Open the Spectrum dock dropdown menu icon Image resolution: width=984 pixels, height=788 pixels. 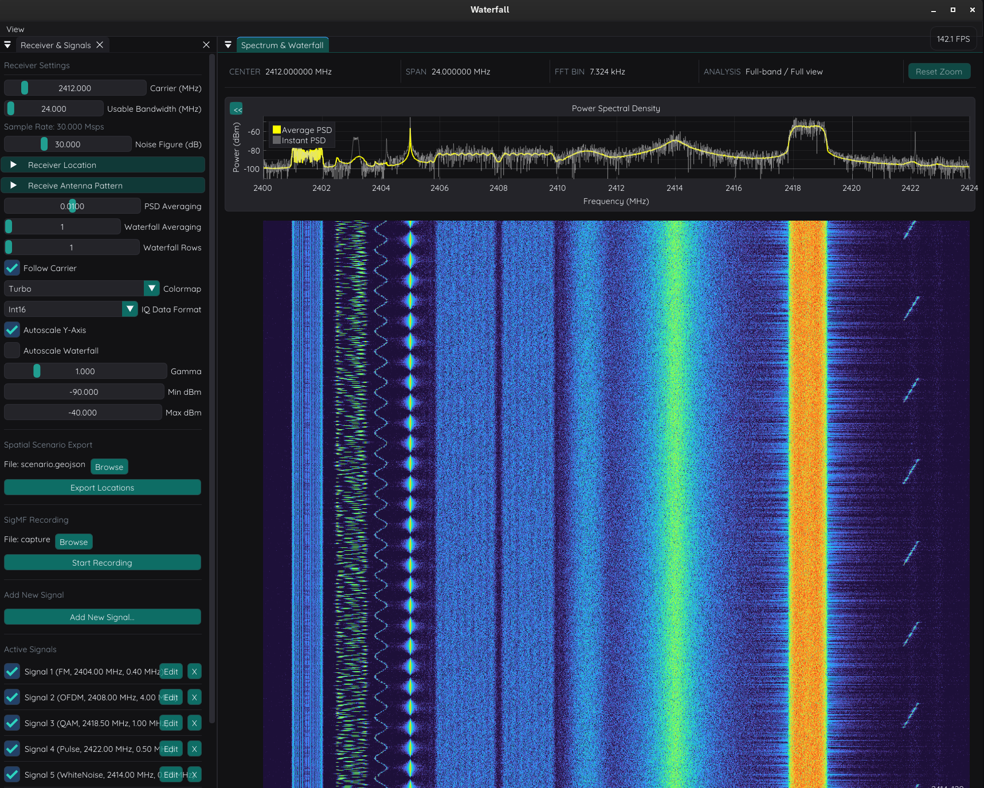[x=228, y=45]
